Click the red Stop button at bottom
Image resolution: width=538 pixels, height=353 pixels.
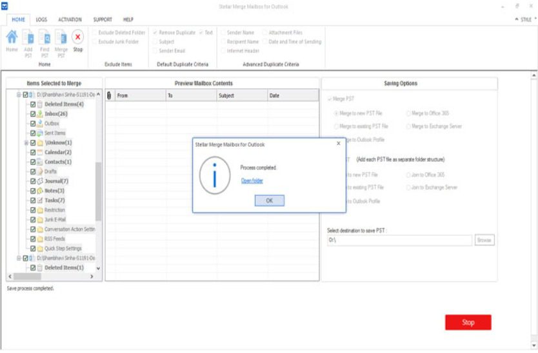click(x=468, y=323)
